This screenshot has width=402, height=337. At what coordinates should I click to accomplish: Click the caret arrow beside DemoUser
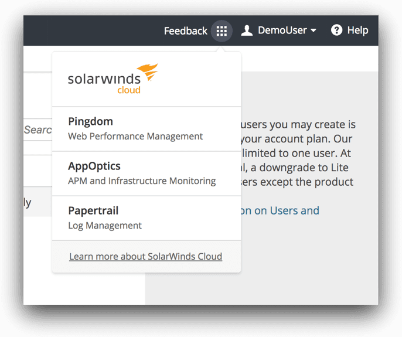314,30
